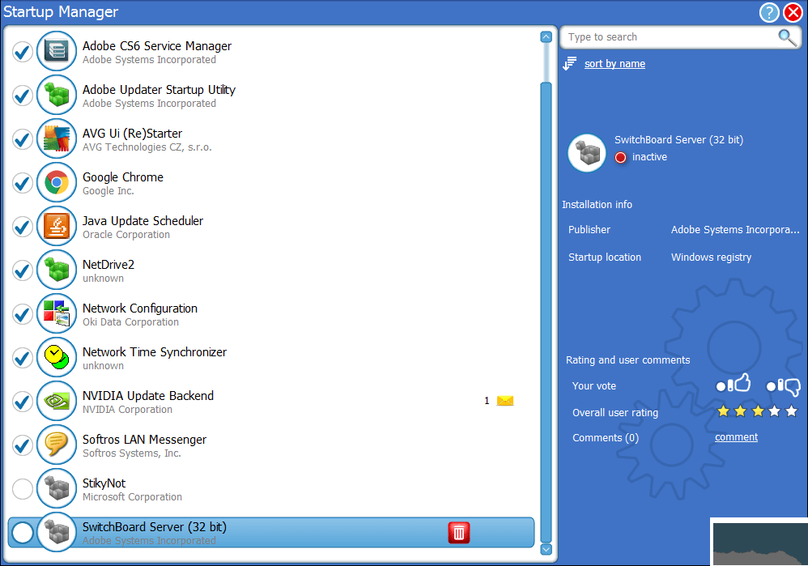Click the Network Time Synchronizer clock icon

(56, 357)
